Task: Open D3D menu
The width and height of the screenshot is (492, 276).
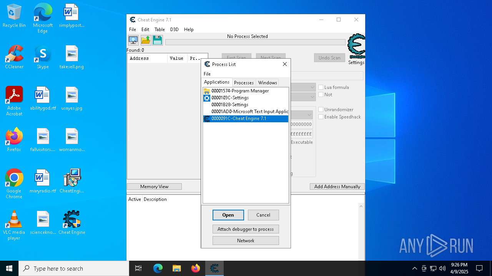Action: coord(175,30)
